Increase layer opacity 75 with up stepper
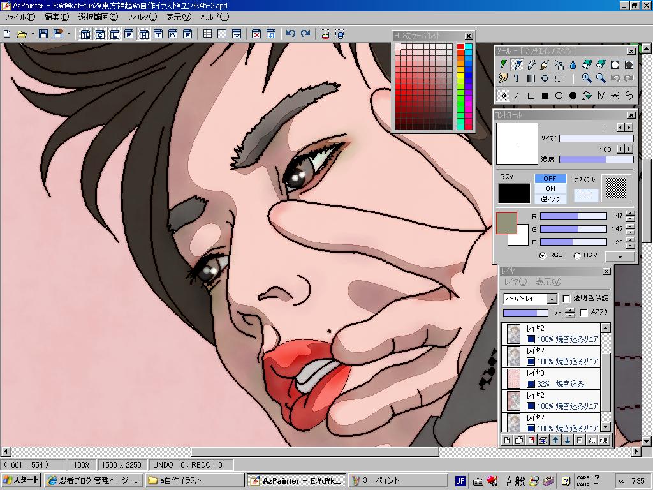This screenshot has width=653, height=490. click(x=569, y=310)
